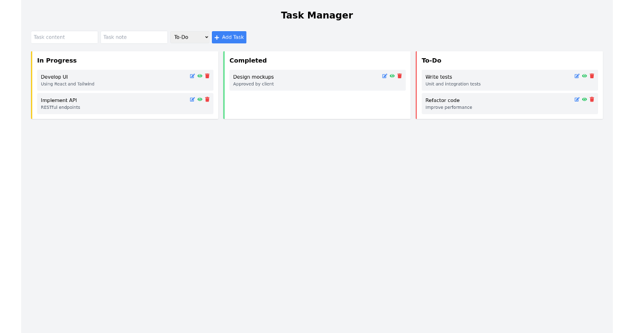
Task: Click the yellow accent bar on In Progress
Action: pyautogui.click(x=33, y=85)
